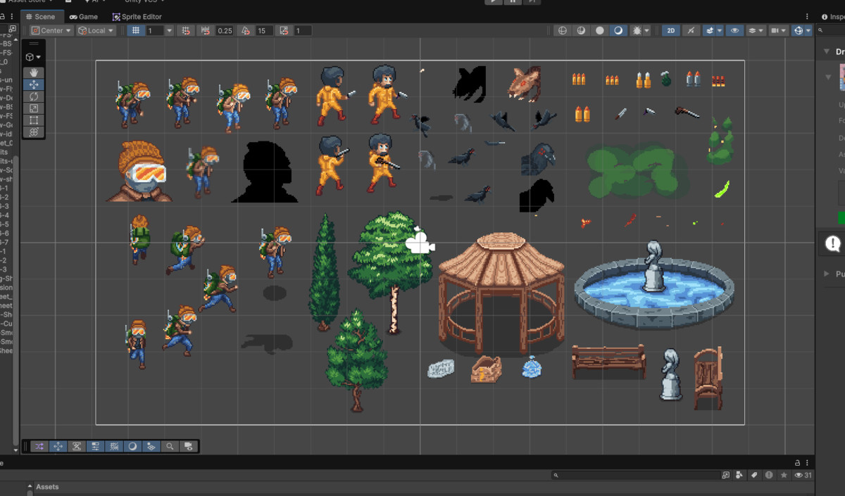Select unlit draw mode circle icon

point(600,31)
